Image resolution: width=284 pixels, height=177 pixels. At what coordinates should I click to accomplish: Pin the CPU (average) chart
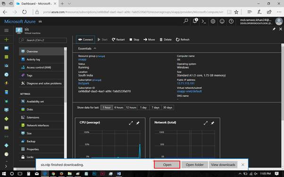pos(138,123)
